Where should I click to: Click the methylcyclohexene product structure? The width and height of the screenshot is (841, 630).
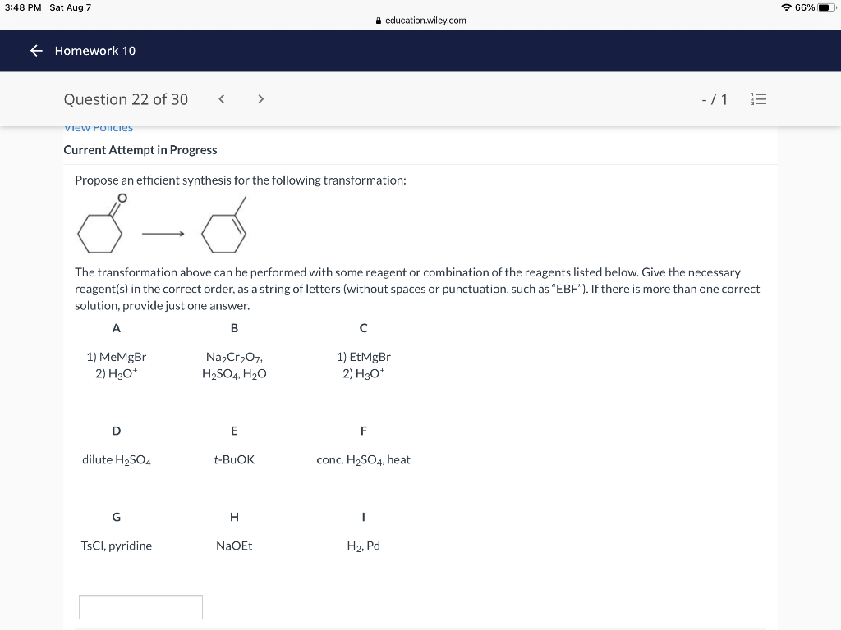224,225
